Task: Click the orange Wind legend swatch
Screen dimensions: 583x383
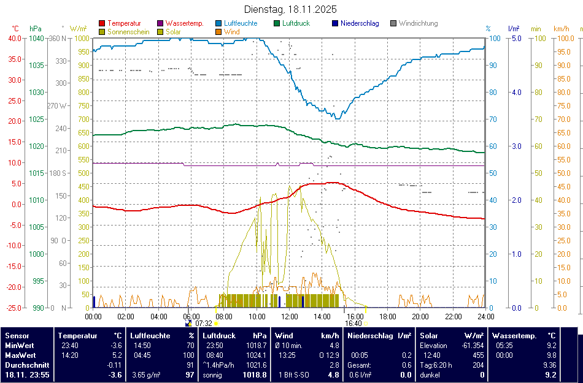Action: coord(218,32)
